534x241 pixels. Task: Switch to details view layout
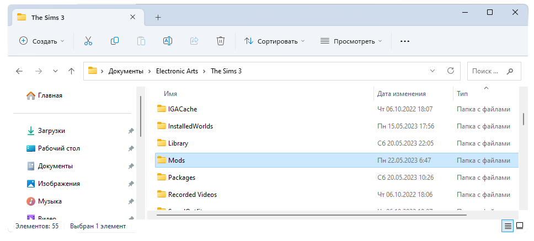pos(506,226)
